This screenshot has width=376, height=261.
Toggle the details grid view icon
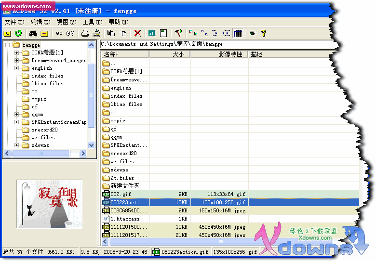coord(238,33)
